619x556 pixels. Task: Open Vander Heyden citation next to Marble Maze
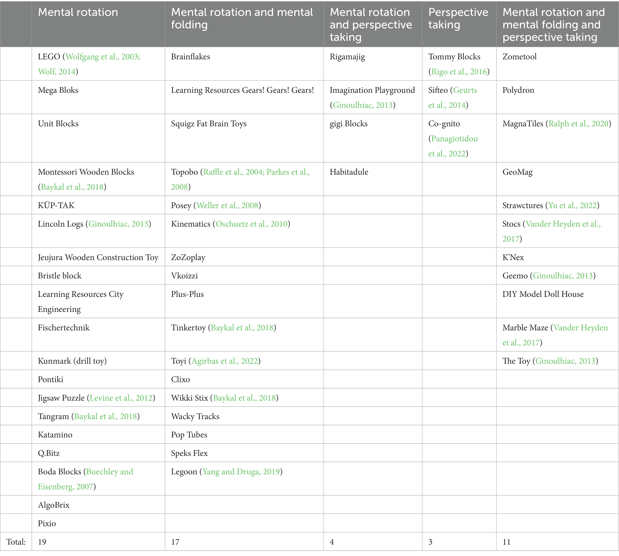(x=555, y=335)
